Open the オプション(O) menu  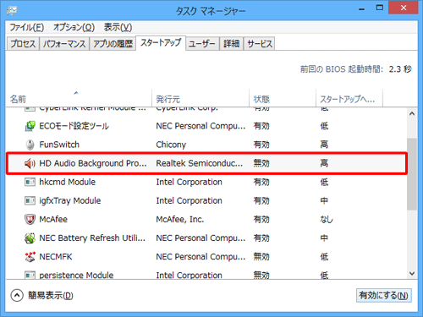click(x=74, y=27)
